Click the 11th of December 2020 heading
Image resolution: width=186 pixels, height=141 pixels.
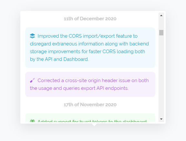pyautogui.click(x=90, y=19)
